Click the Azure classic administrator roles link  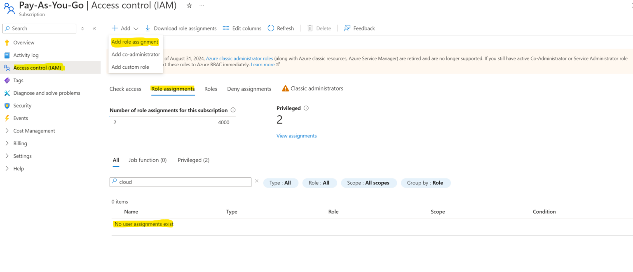(x=239, y=58)
